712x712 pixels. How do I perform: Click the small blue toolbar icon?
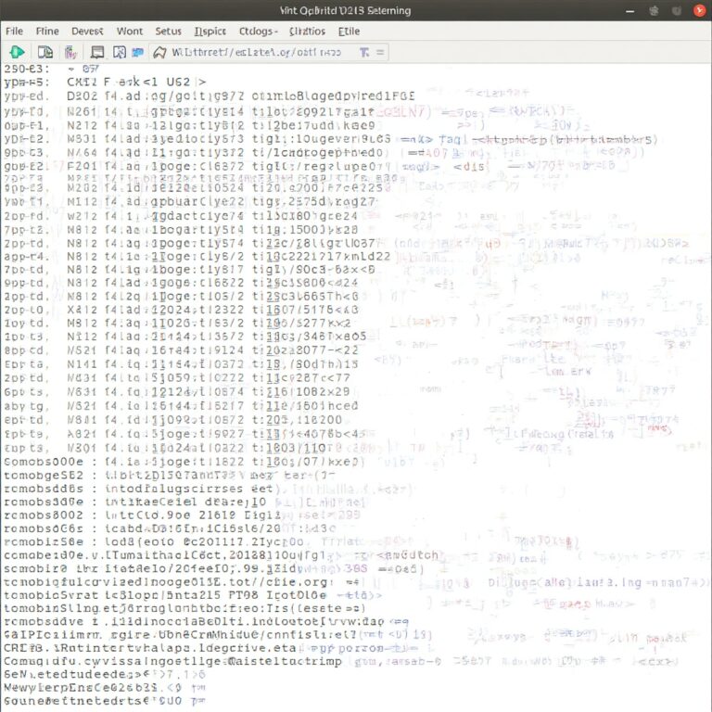137,53
